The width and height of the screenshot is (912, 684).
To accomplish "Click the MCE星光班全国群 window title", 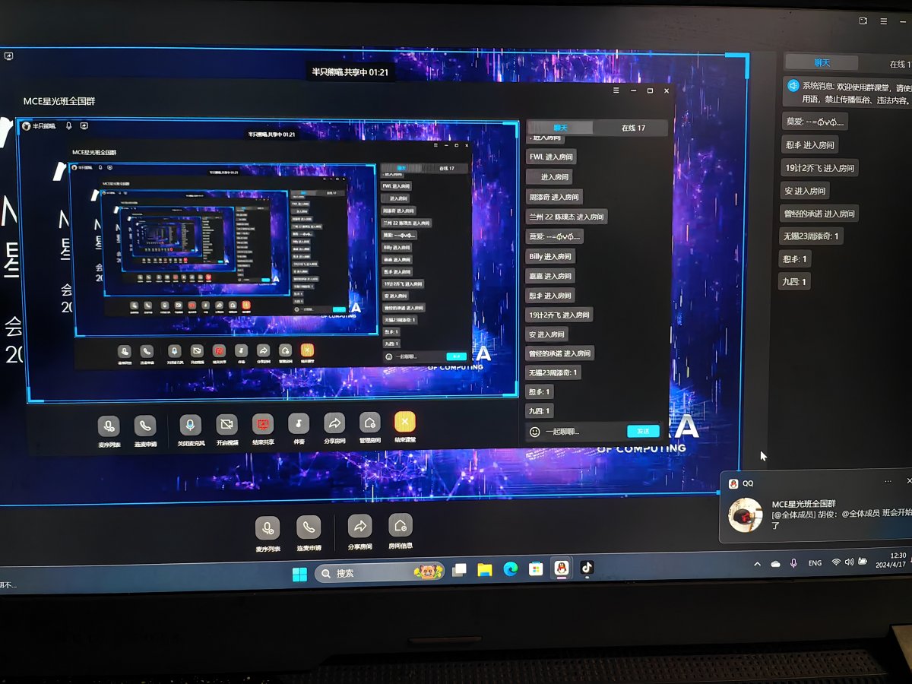I will (59, 101).
